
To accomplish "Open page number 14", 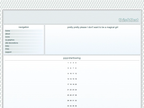I will pos(71,79).
